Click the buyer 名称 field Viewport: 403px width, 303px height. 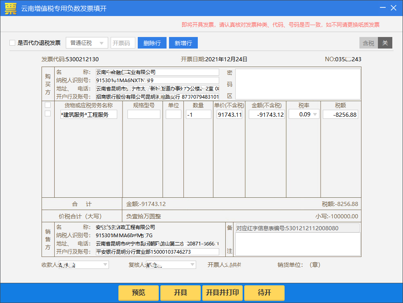click(x=157, y=72)
